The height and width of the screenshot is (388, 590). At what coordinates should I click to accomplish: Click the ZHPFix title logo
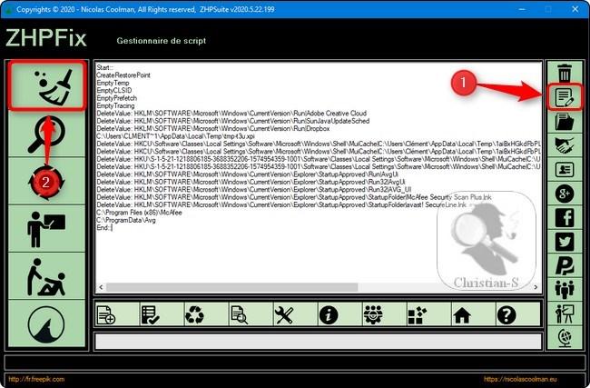coord(46,38)
